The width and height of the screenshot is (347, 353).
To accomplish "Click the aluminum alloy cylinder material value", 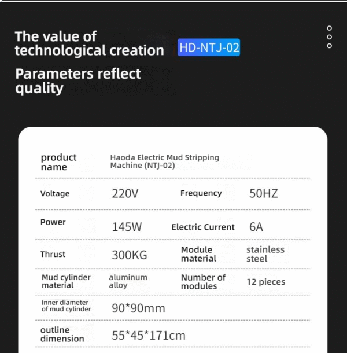I will point(128,281).
